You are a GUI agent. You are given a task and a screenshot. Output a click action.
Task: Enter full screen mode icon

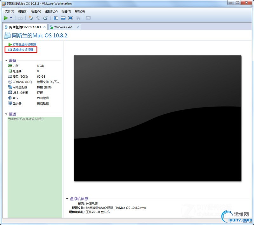coord(70,18)
